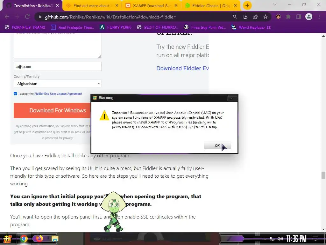Click the network icon in system tray

(x=273, y=239)
